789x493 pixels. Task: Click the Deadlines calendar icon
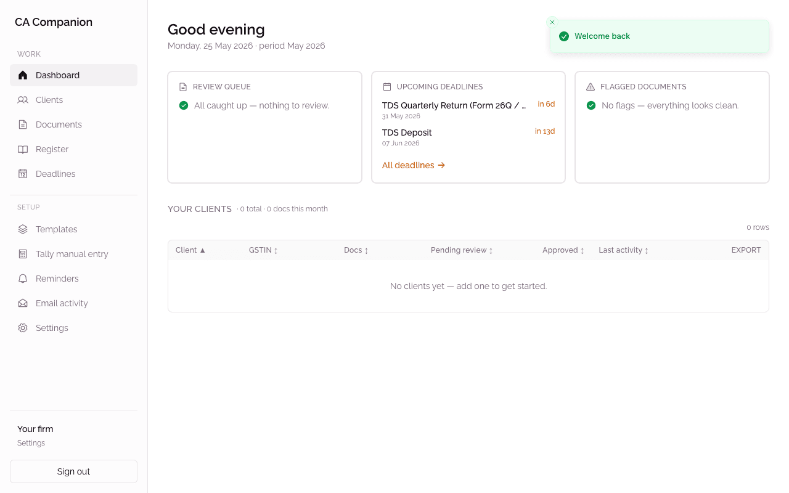point(23,174)
